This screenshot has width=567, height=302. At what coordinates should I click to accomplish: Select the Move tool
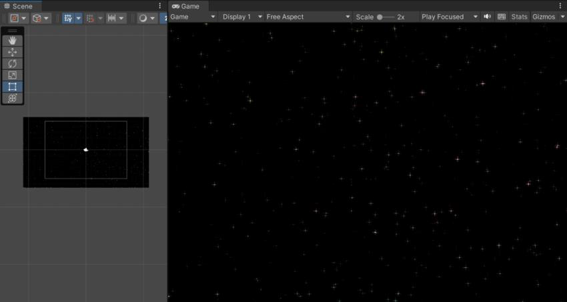click(13, 53)
